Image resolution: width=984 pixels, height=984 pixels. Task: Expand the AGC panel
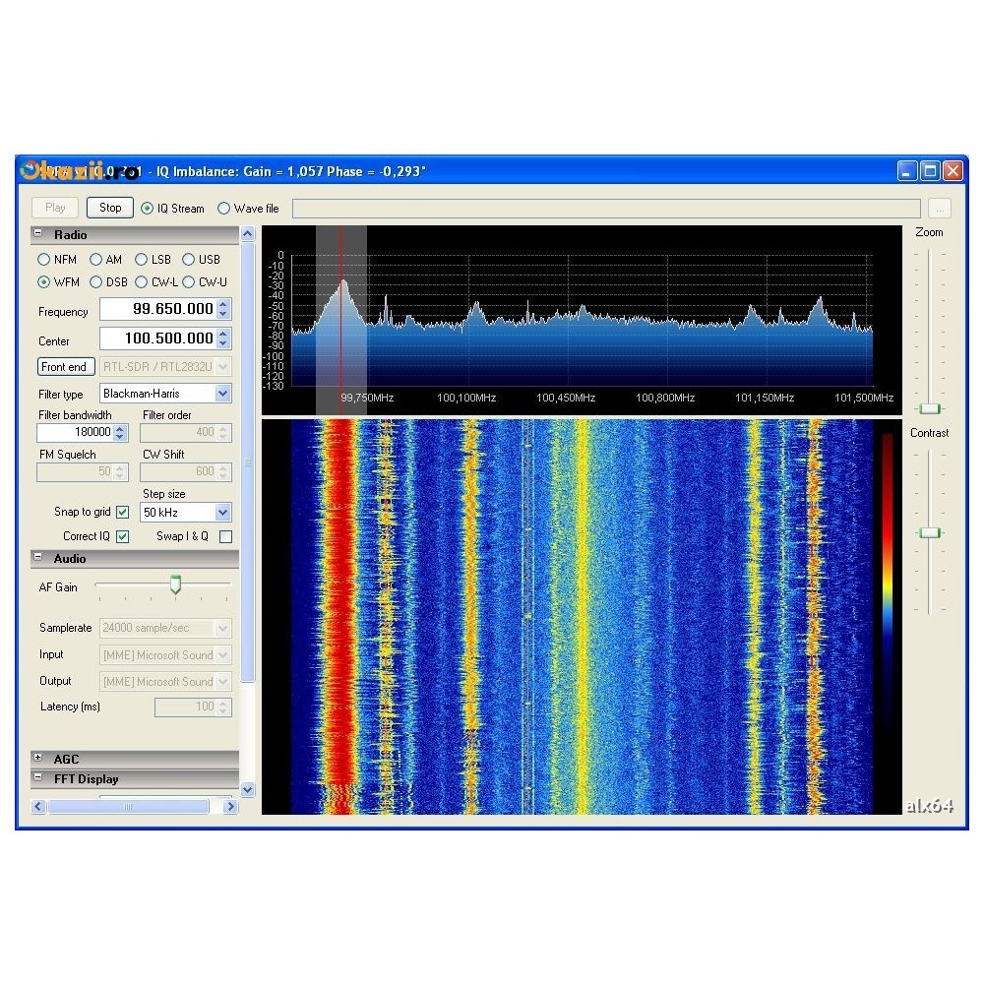point(39,759)
